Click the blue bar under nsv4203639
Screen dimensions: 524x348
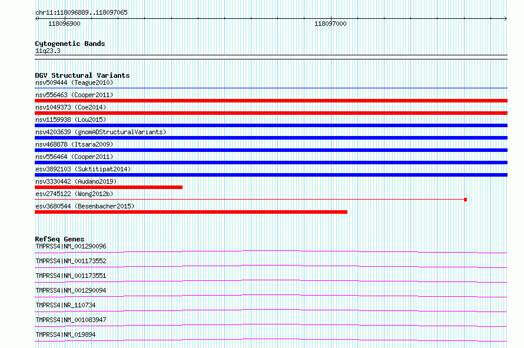[271, 138]
